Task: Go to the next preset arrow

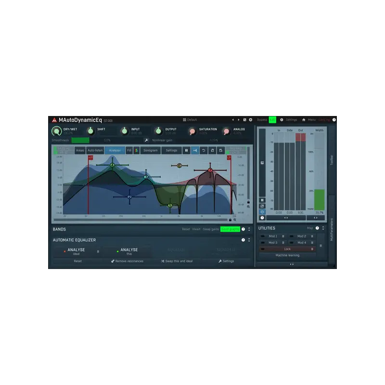Action: 238,120
